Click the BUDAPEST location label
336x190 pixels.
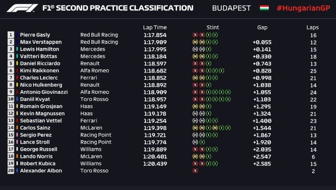231,8
